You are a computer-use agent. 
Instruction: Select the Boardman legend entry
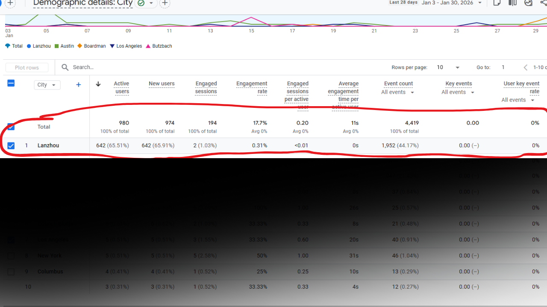(x=91, y=46)
